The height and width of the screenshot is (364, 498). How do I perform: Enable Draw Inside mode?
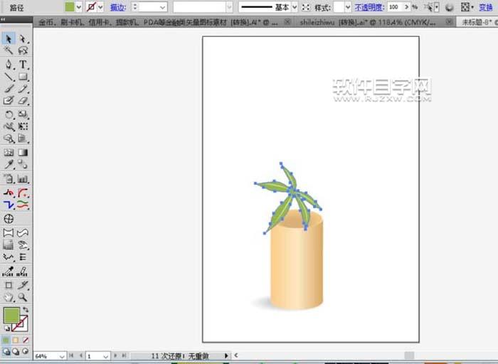(26, 351)
